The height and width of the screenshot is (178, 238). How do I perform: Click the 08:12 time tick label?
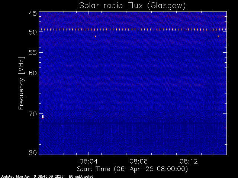(x=189, y=161)
